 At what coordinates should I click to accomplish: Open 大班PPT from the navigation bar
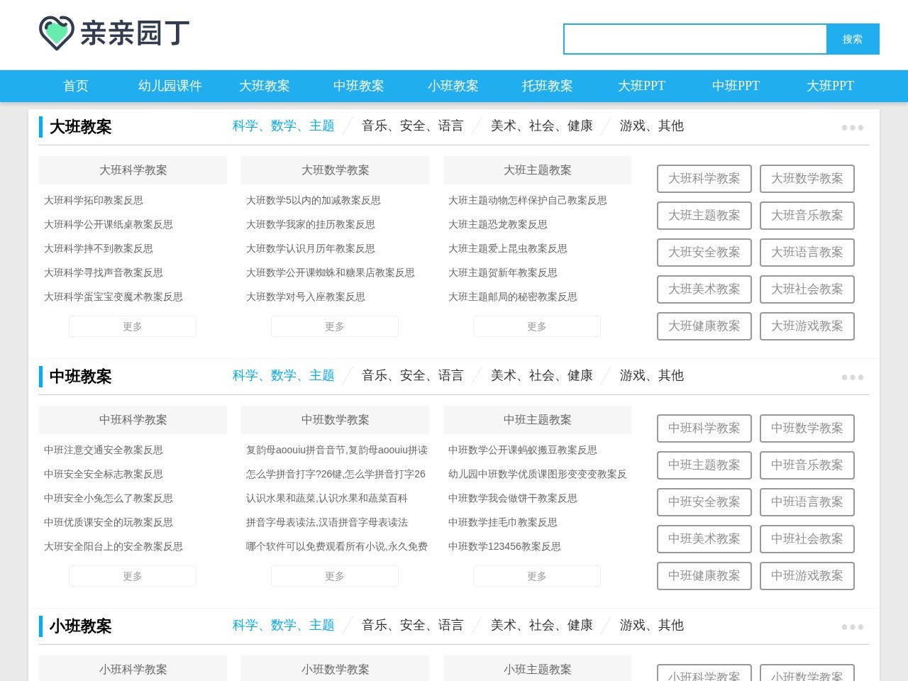click(641, 86)
